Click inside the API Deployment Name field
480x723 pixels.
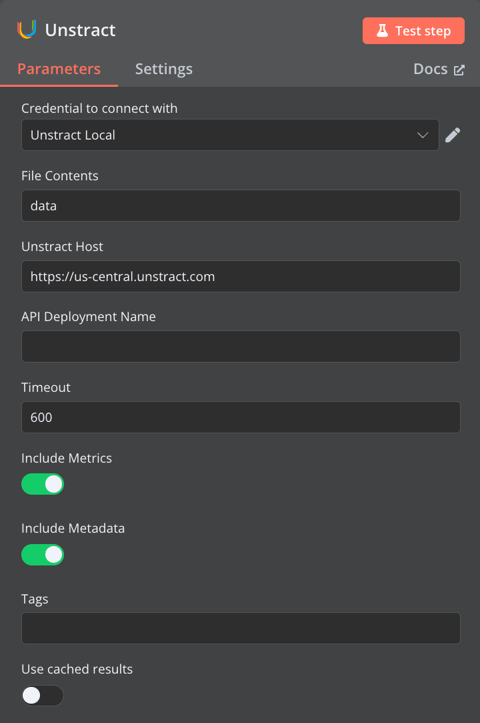[x=240, y=346]
